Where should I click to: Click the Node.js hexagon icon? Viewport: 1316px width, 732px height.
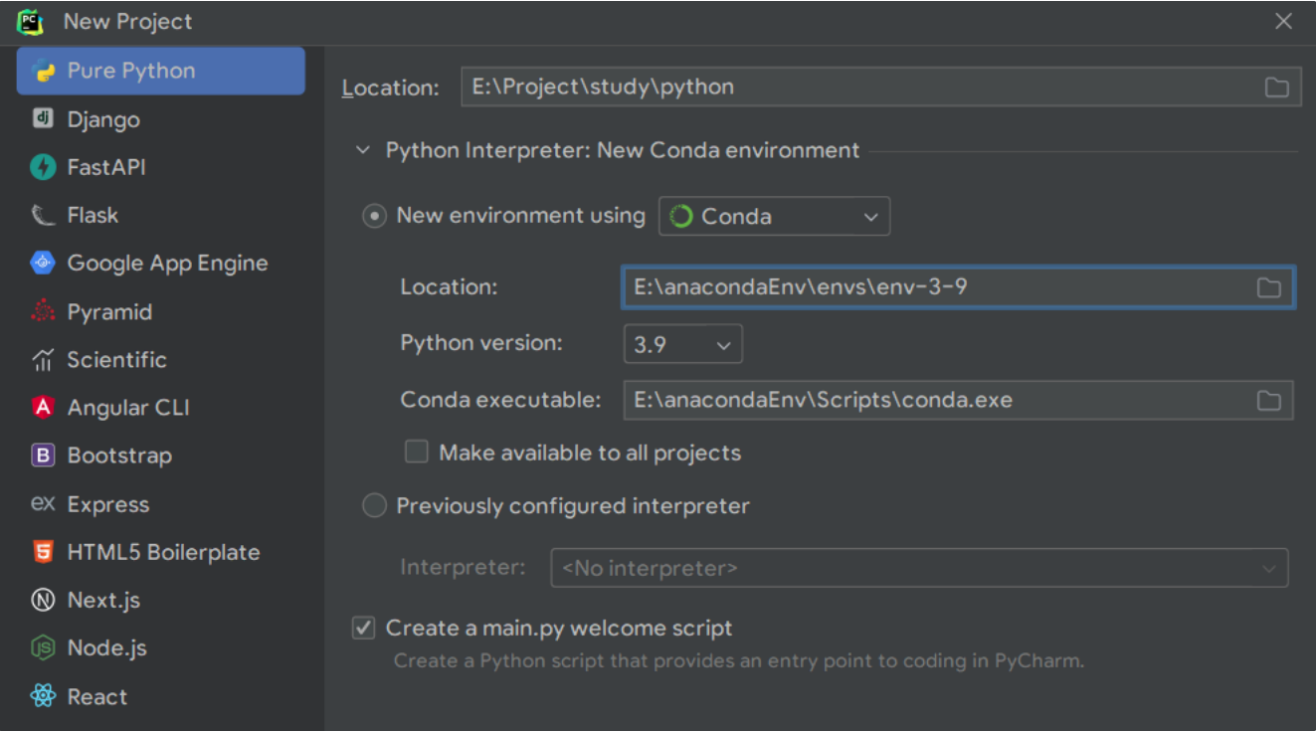(x=43, y=648)
